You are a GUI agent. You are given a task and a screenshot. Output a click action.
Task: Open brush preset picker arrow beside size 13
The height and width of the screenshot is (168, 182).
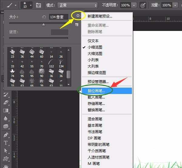pos(31,5)
